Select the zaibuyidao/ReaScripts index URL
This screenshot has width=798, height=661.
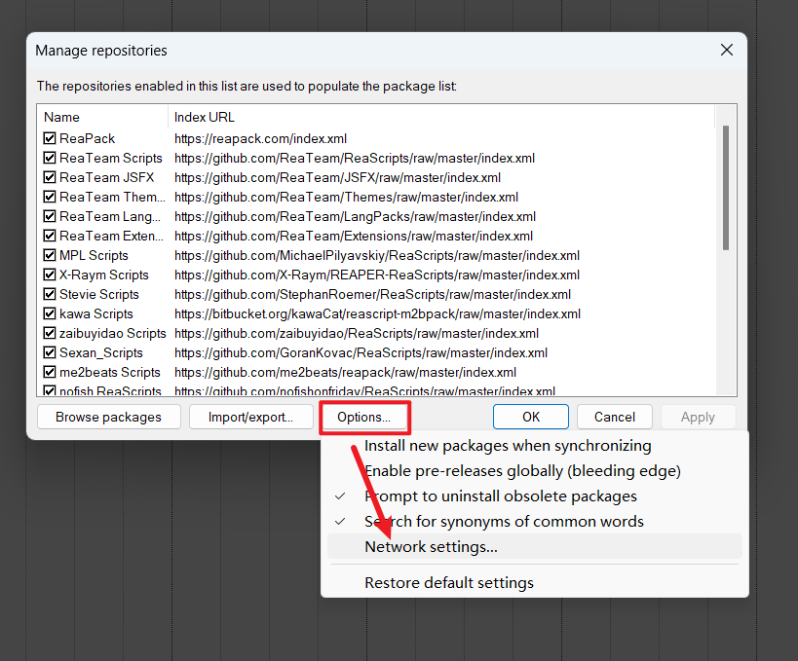click(357, 333)
